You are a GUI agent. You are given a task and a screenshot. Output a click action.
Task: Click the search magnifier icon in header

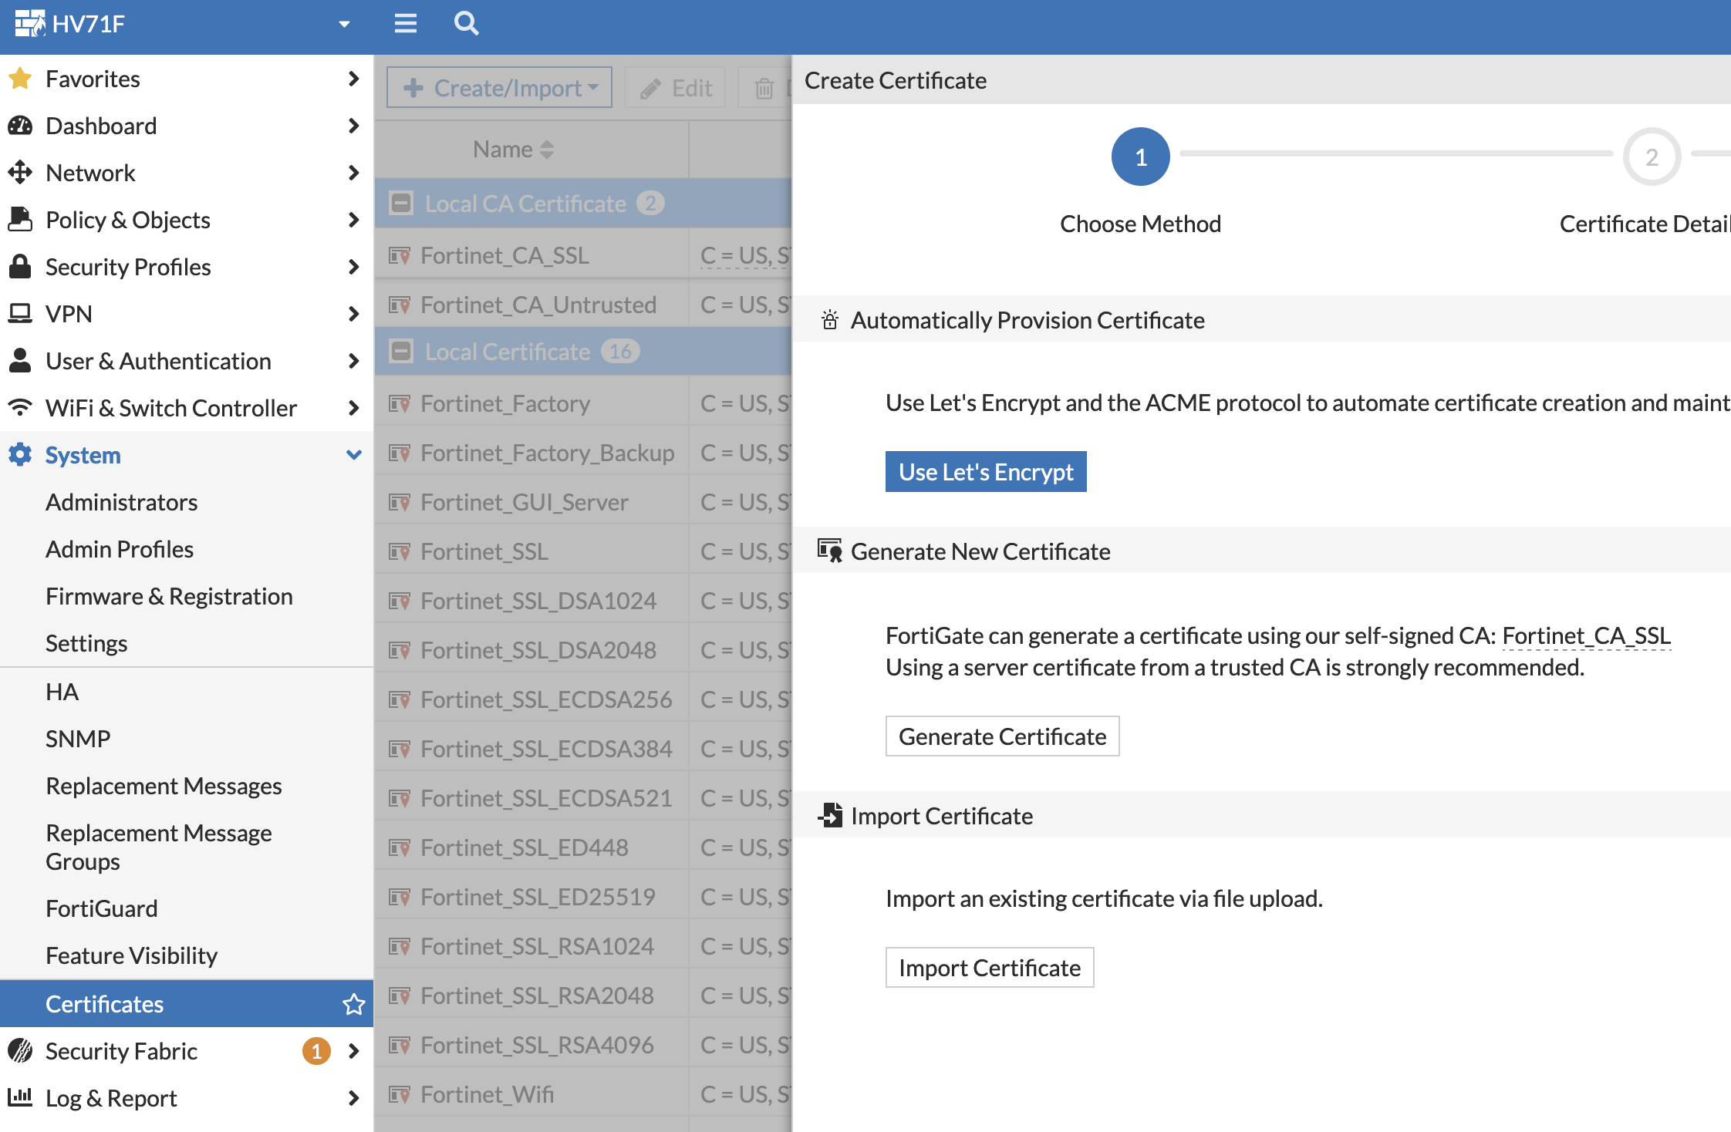466,23
